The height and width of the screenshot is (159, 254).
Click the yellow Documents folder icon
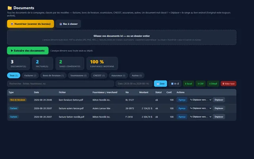tap(10, 8)
